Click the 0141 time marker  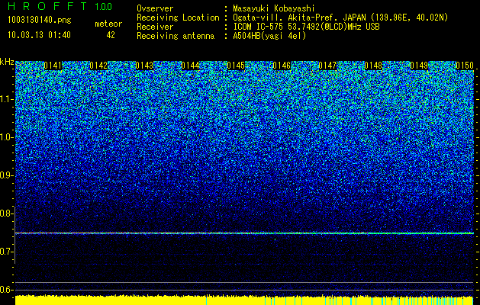(x=53, y=66)
